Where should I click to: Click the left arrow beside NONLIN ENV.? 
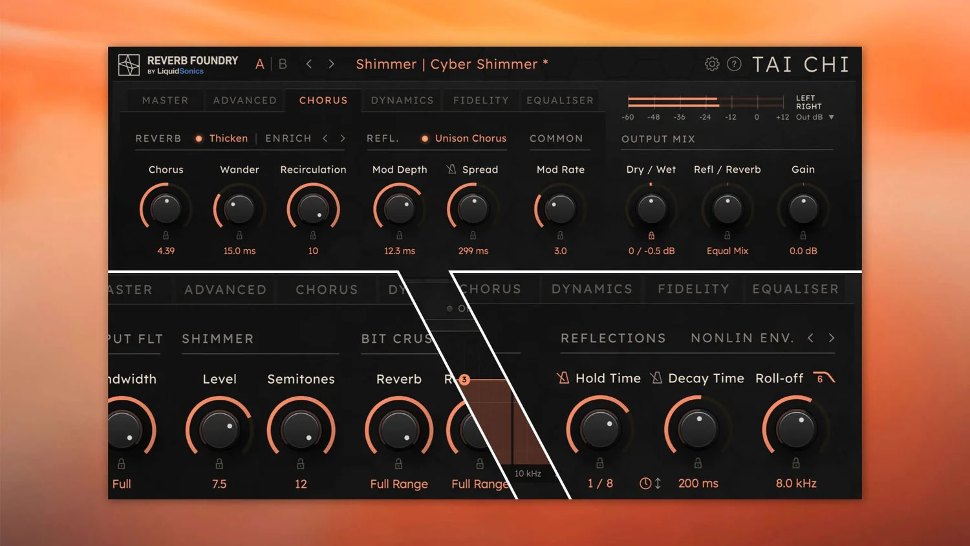point(811,338)
